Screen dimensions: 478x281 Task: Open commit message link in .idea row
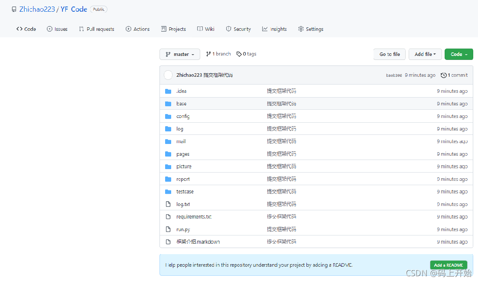point(281,91)
